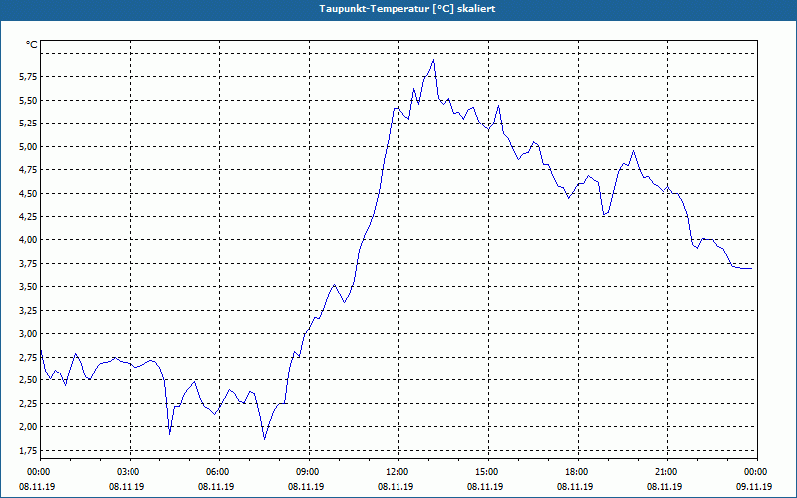797x498 pixels.
Task: Click the 12:00 time label
Action: click(x=399, y=471)
